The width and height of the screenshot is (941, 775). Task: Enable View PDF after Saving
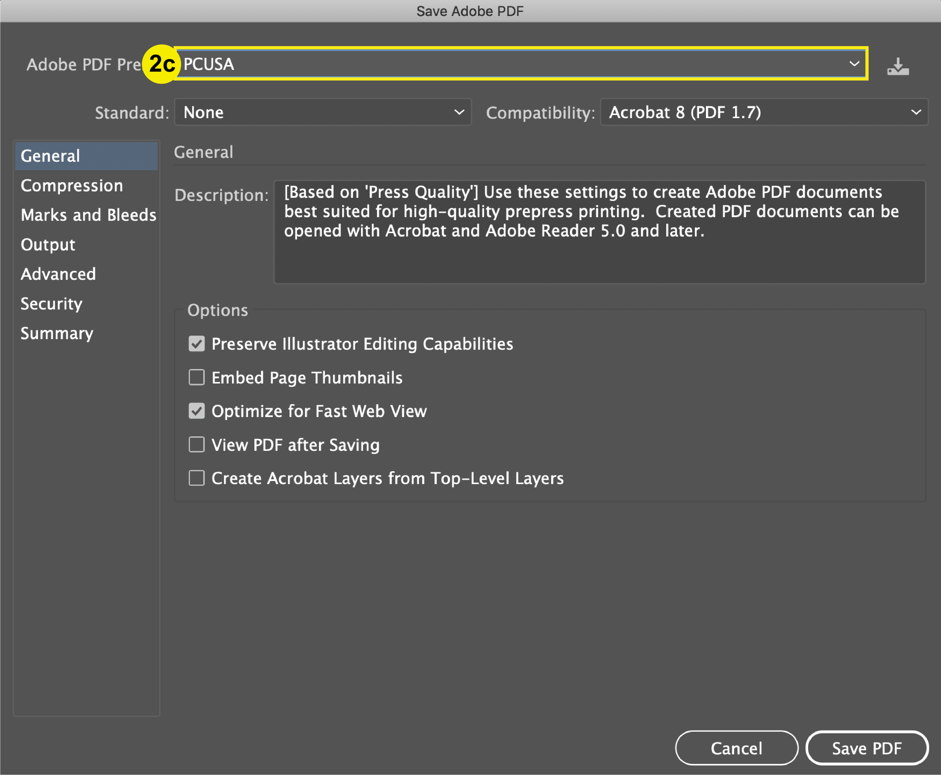pyautogui.click(x=197, y=445)
